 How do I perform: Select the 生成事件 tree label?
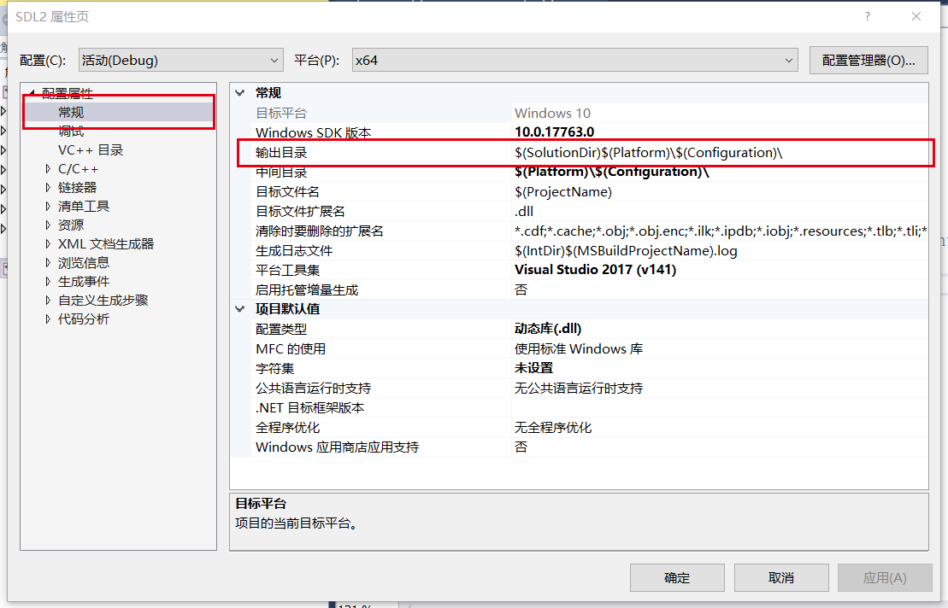point(84,281)
